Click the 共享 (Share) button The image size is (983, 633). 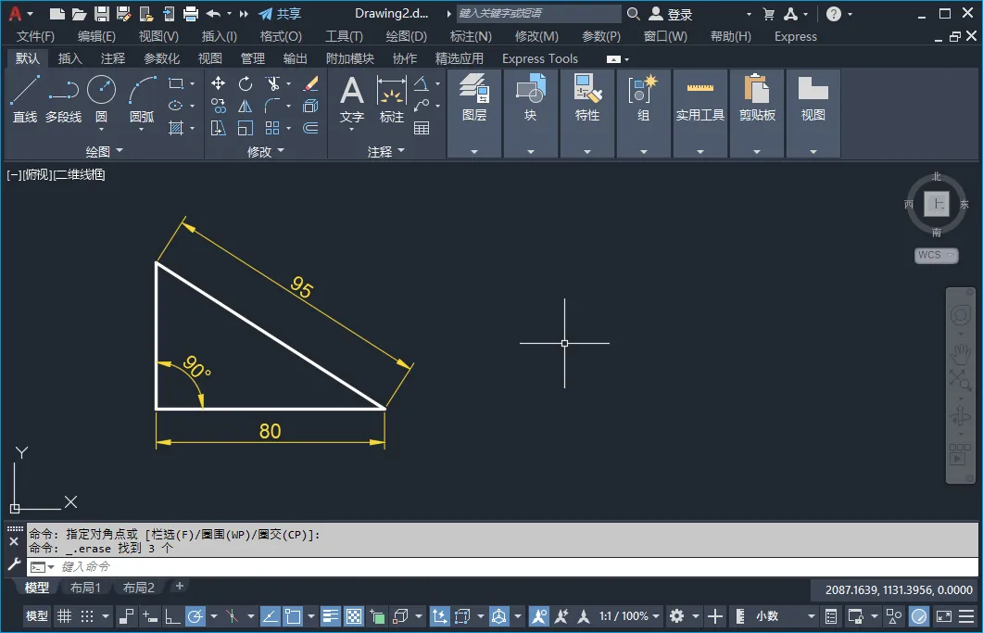point(280,13)
